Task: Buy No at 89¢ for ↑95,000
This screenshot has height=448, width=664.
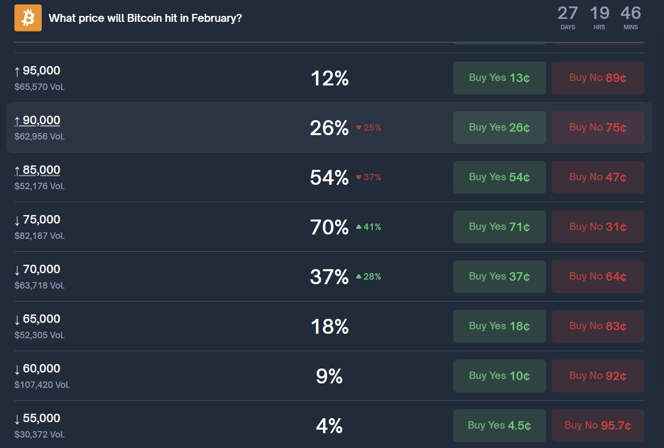Action: coord(598,78)
